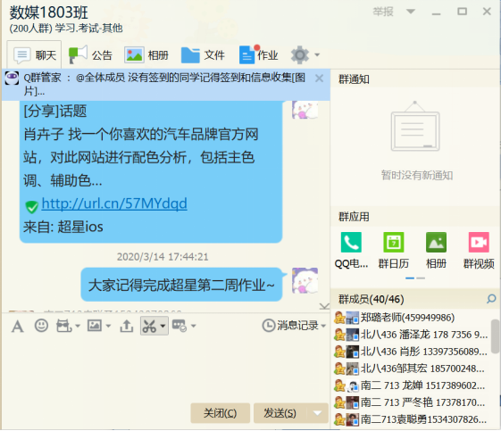
Task: Click the member list scrollbar
Action: point(495,336)
